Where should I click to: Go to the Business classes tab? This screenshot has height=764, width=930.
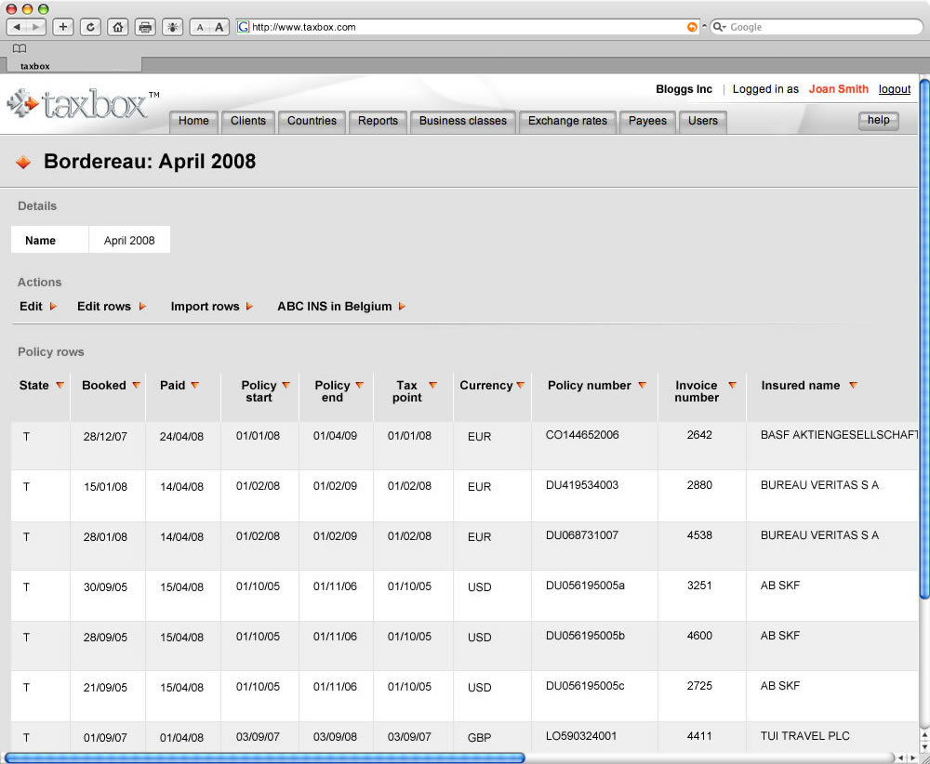[463, 121]
